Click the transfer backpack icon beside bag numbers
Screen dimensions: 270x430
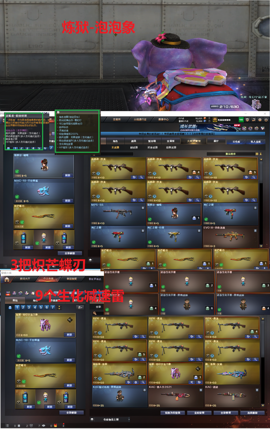click(x=80, y=307)
